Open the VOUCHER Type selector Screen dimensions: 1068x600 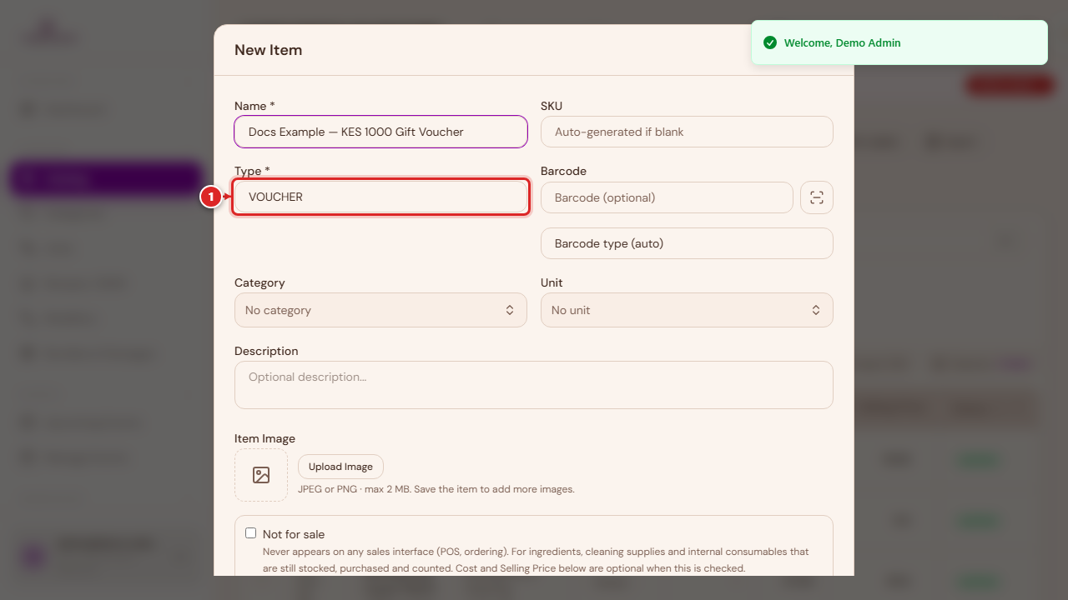click(x=380, y=197)
